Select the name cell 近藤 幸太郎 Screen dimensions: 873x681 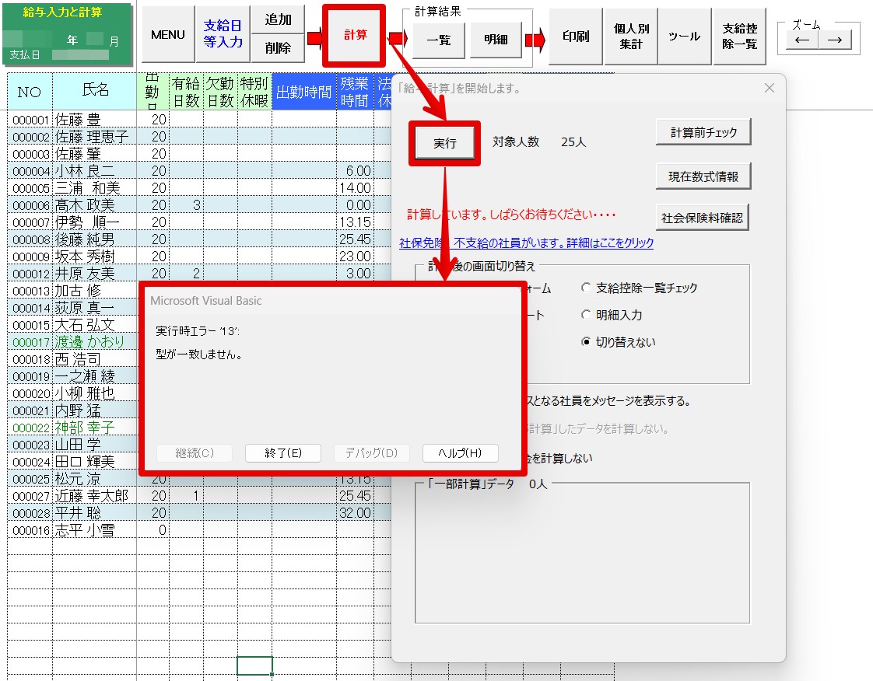(95, 496)
